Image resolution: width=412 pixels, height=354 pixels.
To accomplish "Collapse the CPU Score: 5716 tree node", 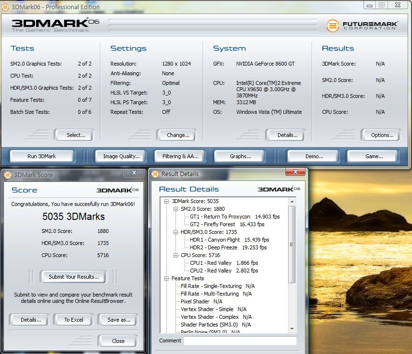I will 175,256.
